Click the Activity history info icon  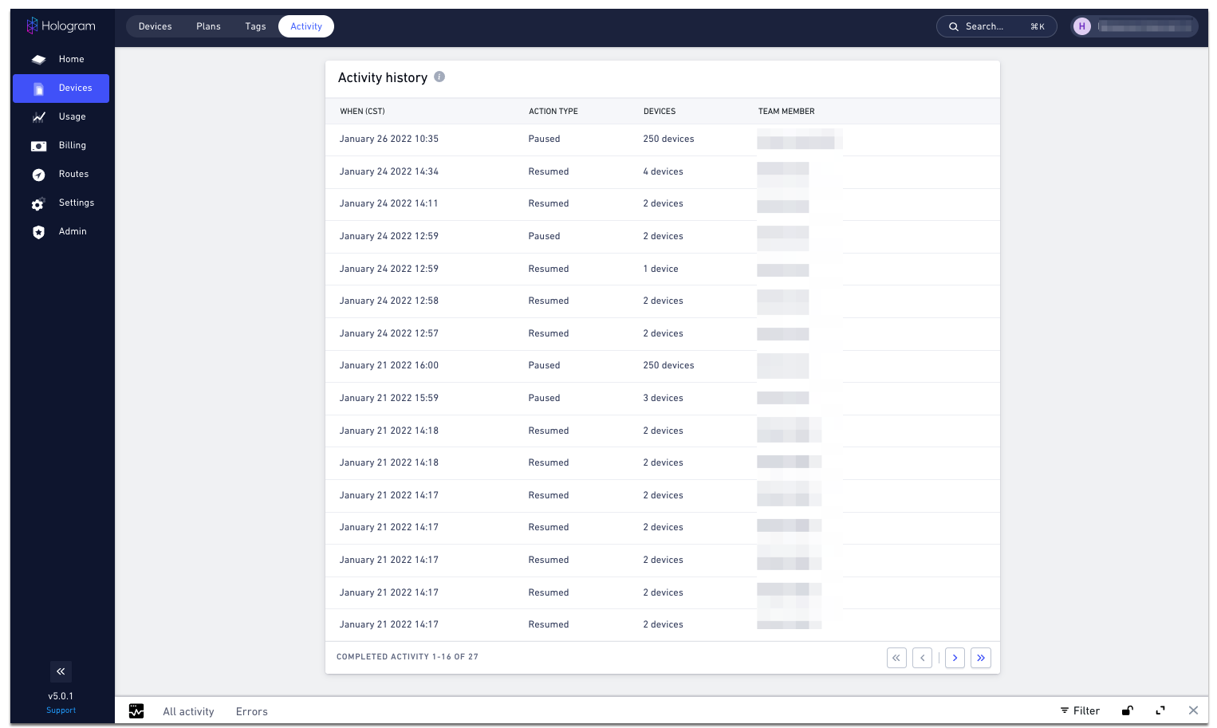(x=439, y=77)
